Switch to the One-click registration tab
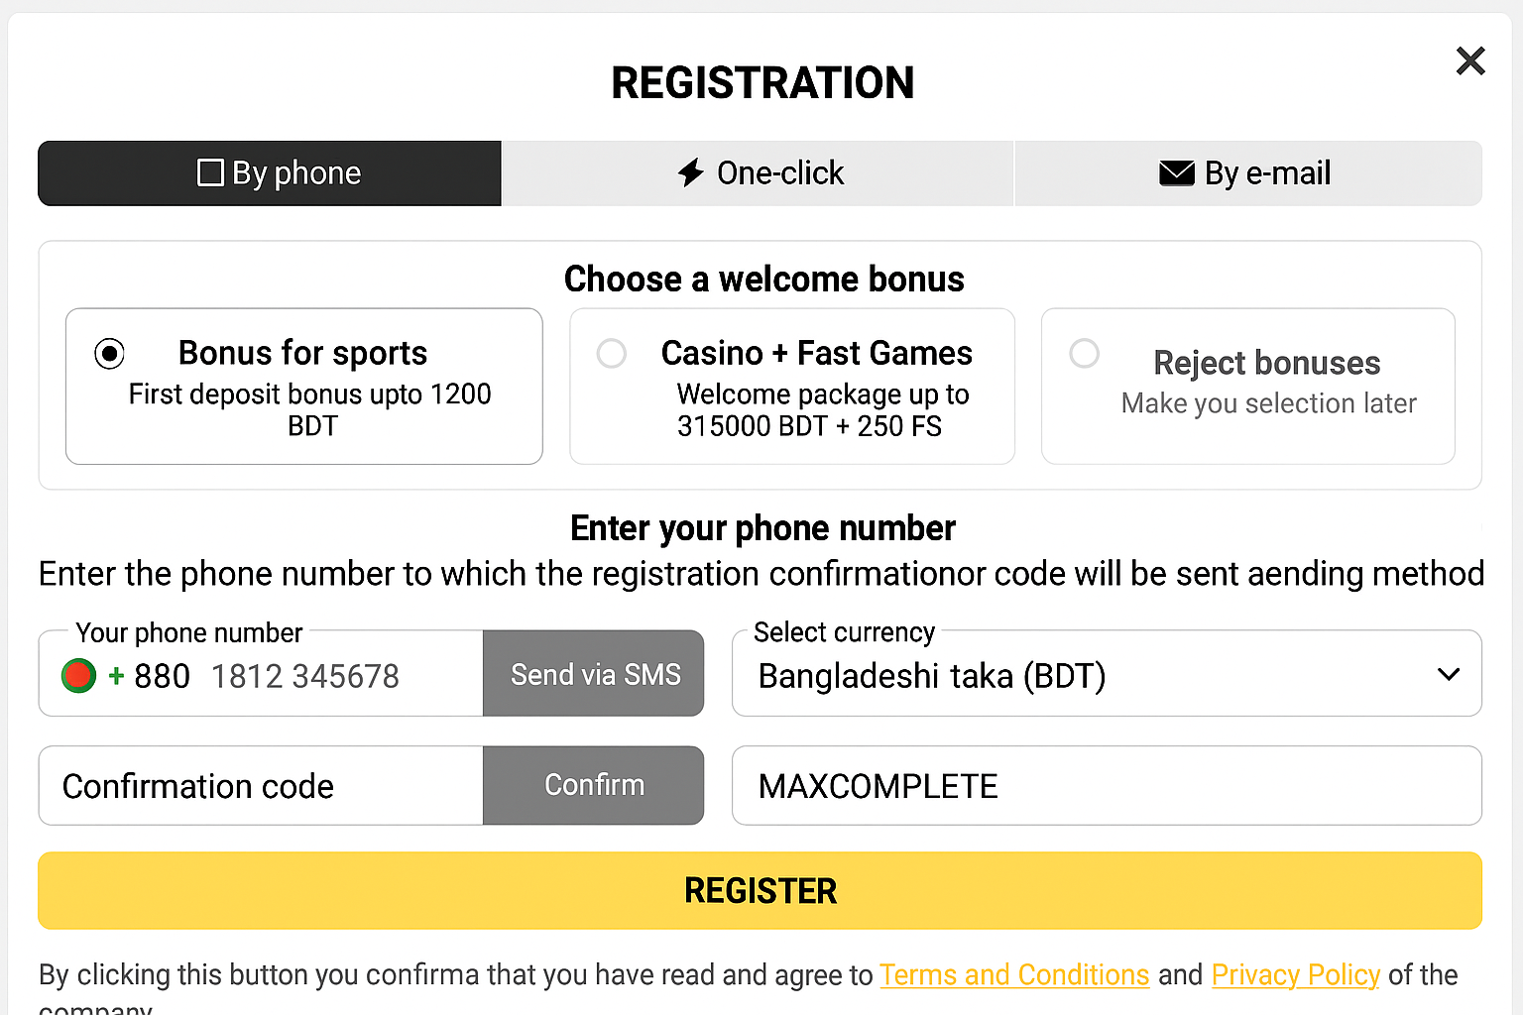1523x1015 pixels. pyautogui.click(x=759, y=173)
